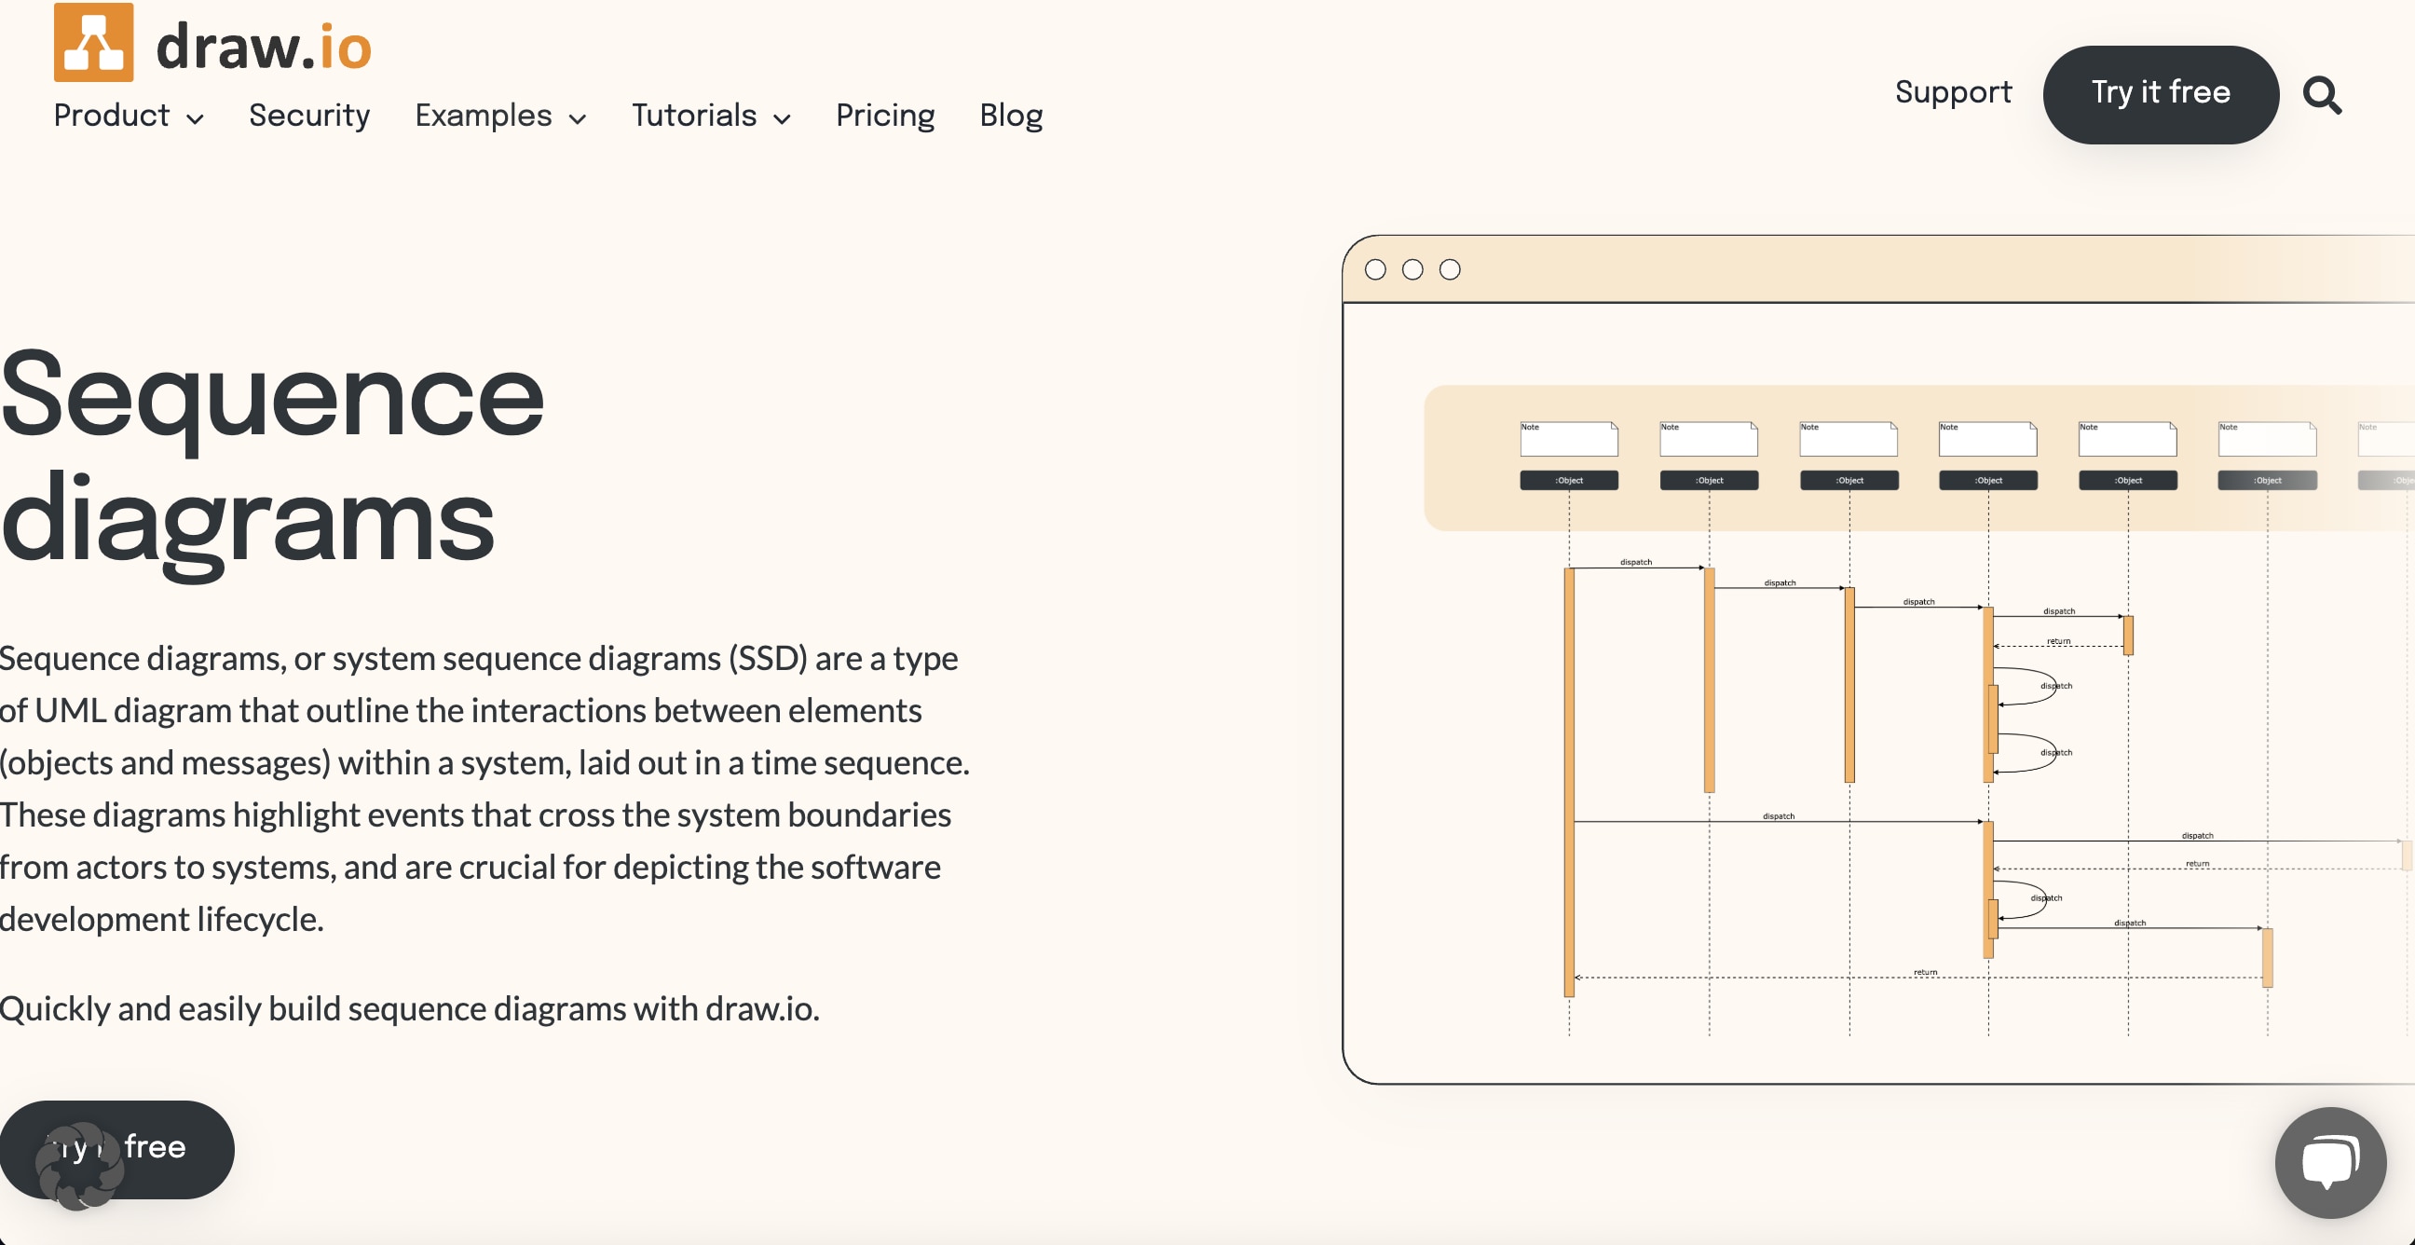Open the chat bubble widget

(x=2329, y=1161)
